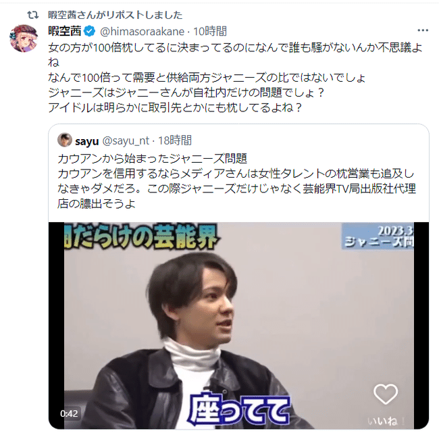This screenshot has height=439, width=439.
Task: Click the 2023.3 ジャニーズ caption overlay in video
Action: 378,236
